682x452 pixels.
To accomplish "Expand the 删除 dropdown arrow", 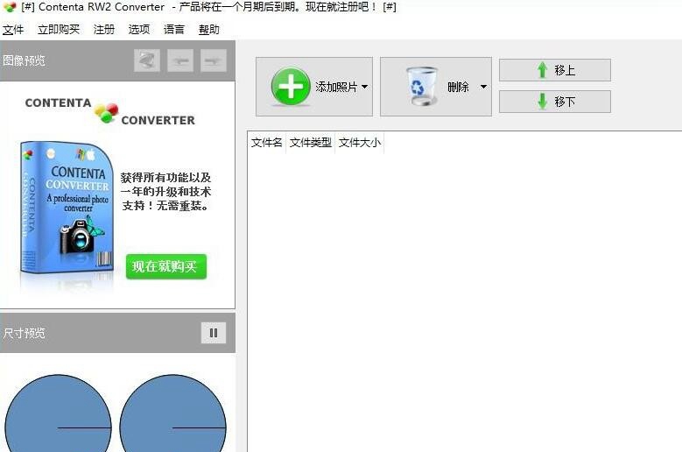I will (483, 87).
